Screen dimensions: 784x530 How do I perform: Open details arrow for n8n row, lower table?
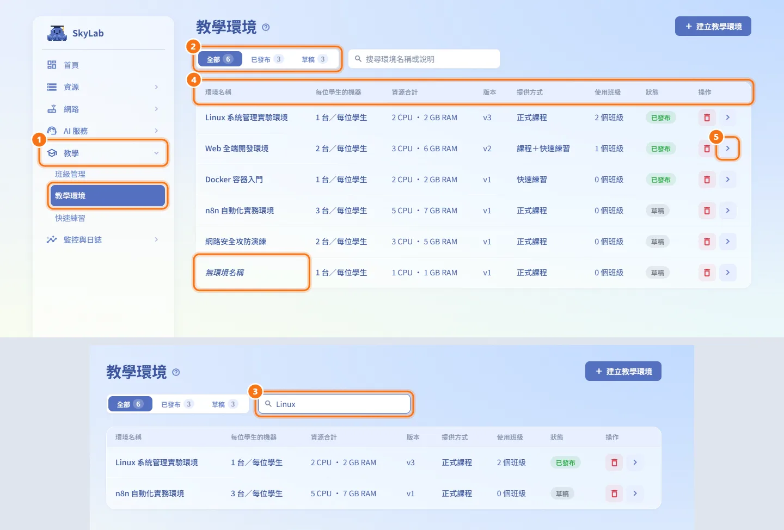[635, 494]
